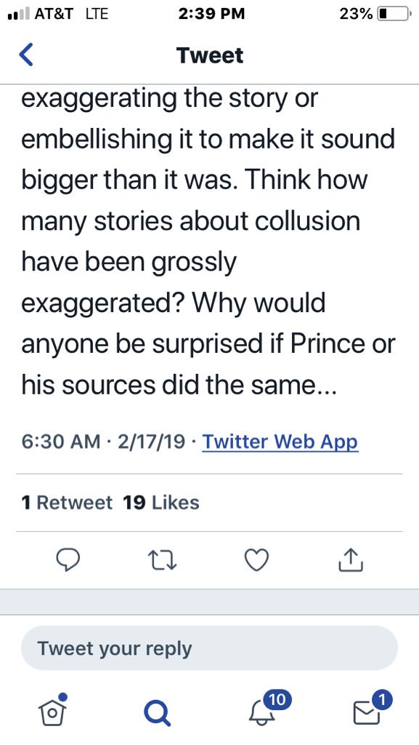Tap the reply speech bubble icon
The image size is (419, 745).
[68, 559]
